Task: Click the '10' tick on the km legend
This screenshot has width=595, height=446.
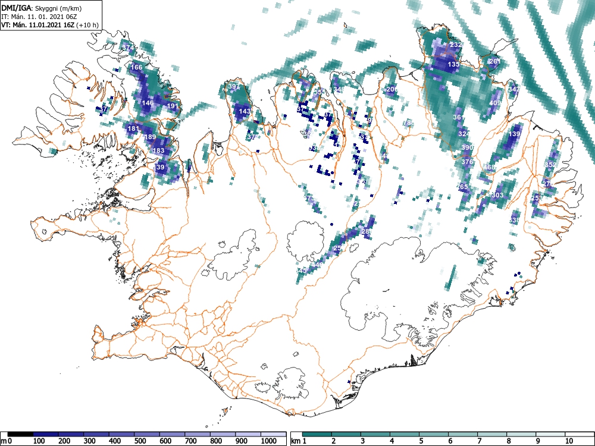Action: [569, 441]
